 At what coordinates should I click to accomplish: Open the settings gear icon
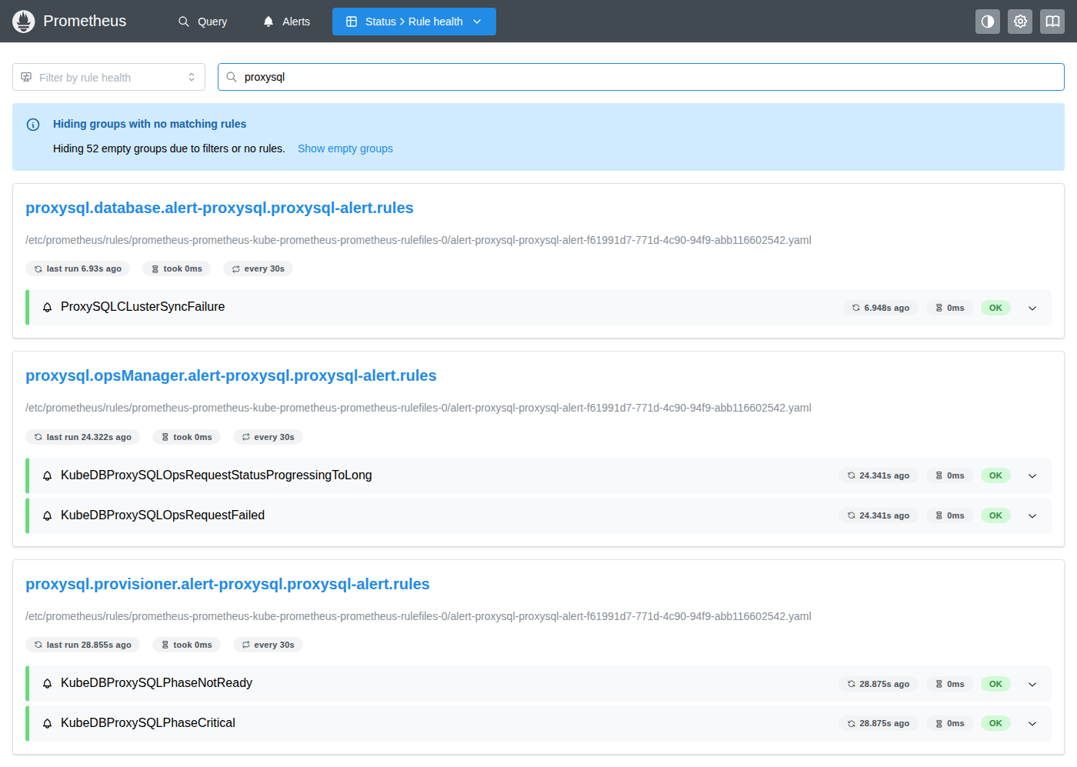(1020, 22)
